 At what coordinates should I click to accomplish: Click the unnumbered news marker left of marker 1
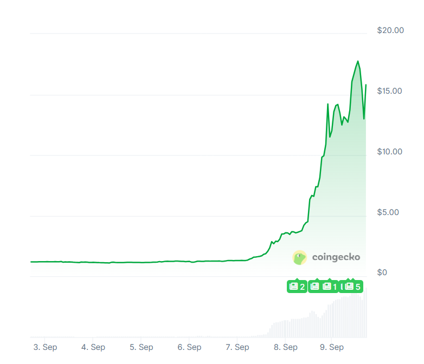pos(315,287)
